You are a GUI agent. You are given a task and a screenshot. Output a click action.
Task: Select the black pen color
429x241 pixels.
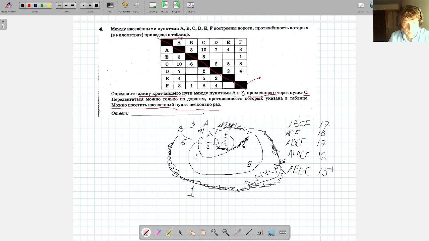[22, 5]
